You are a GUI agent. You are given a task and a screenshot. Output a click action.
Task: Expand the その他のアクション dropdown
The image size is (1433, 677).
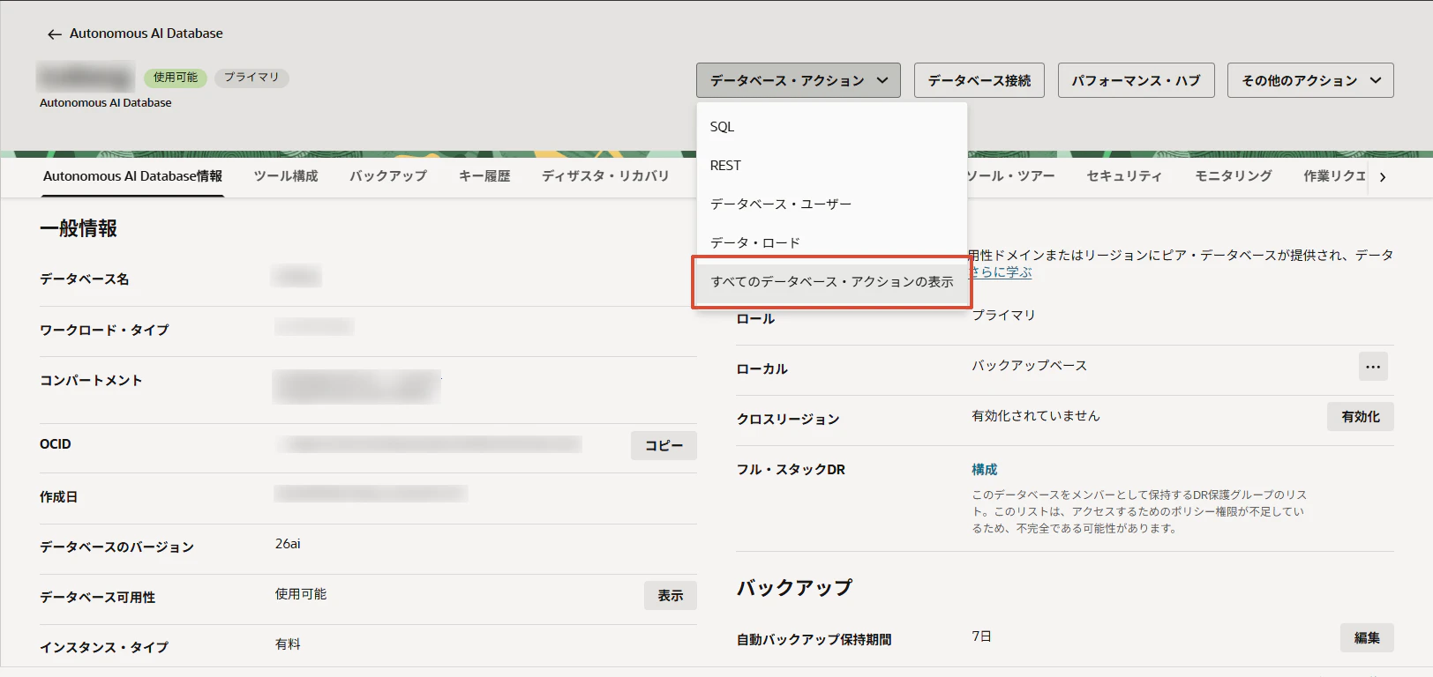coord(1310,80)
